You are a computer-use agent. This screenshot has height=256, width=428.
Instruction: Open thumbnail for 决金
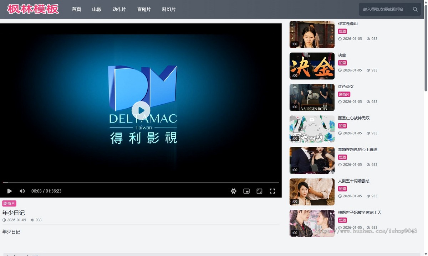tap(312, 66)
